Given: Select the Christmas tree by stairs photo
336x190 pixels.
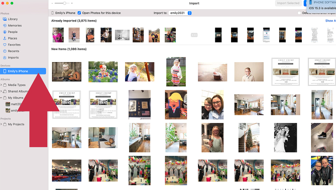Looking at the screenshot, I should click(x=249, y=137).
